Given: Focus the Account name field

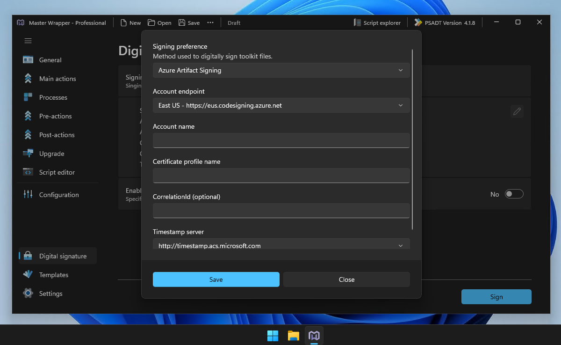Looking at the screenshot, I should pos(281,140).
